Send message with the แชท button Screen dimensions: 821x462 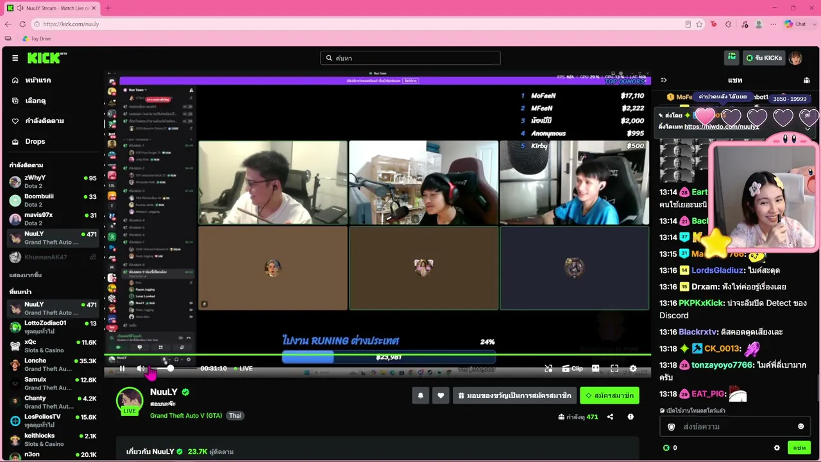(x=799, y=448)
